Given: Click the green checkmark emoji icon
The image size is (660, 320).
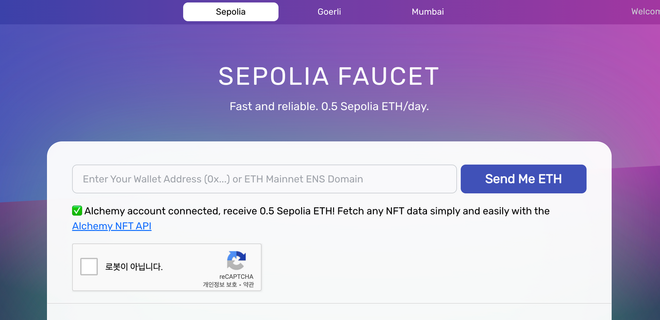Looking at the screenshot, I should tap(77, 210).
